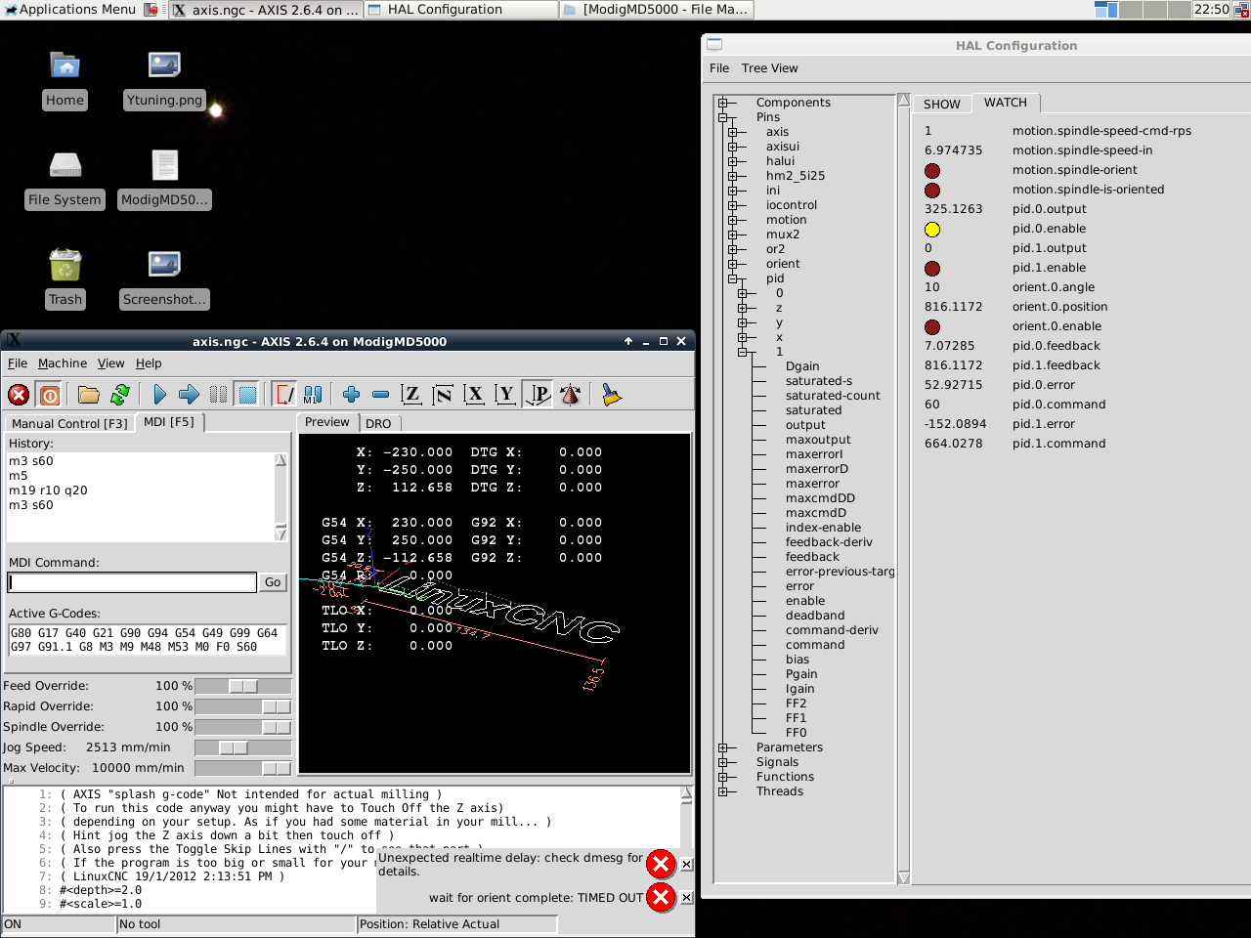
Task: Expand the Parameters tree node
Action: [x=723, y=747]
